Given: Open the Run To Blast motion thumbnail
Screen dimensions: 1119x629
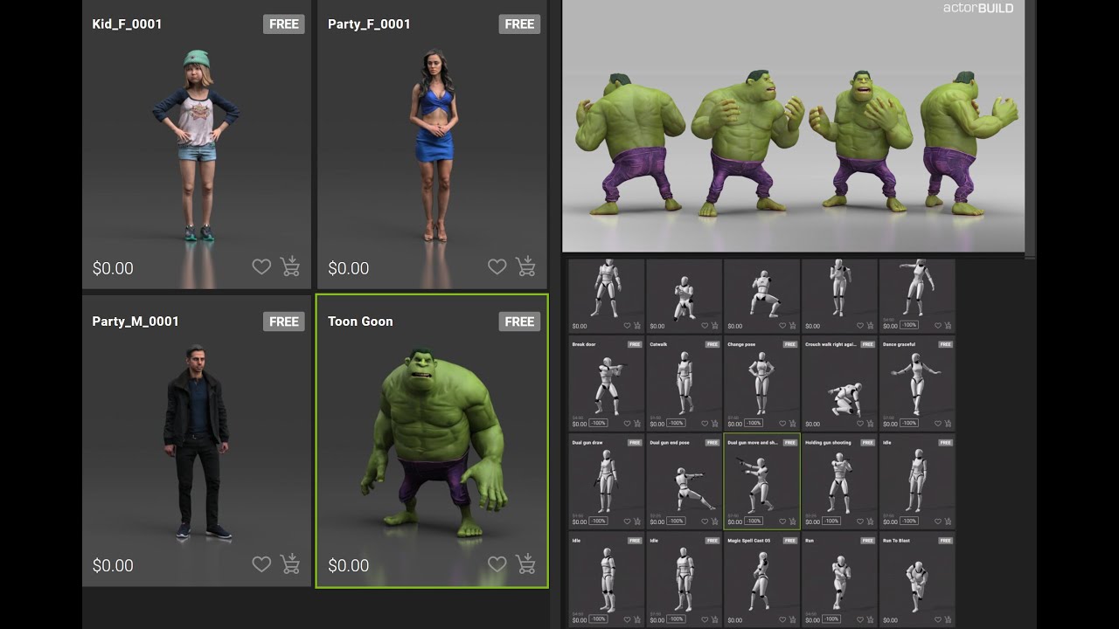Looking at the screenshot, I should (x=917, y=578).
